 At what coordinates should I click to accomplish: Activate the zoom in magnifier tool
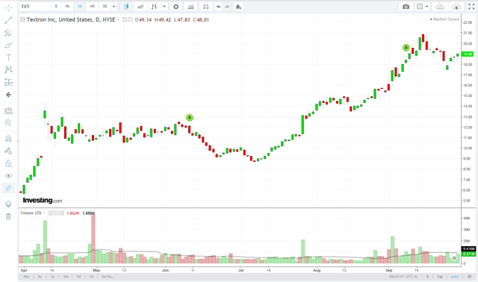tap(8, 123)
